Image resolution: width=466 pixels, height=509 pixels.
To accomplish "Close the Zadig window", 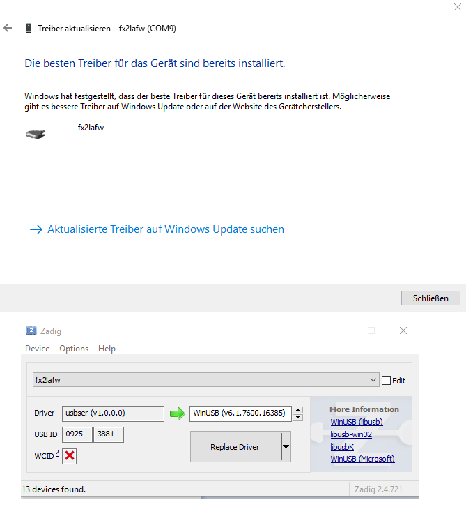I will coord(403,331).
